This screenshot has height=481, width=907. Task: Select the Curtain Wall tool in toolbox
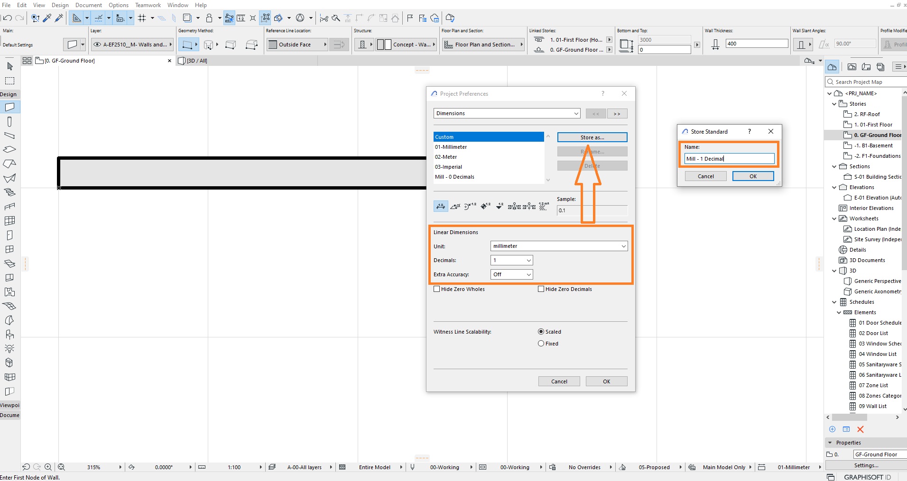(10, 221)
